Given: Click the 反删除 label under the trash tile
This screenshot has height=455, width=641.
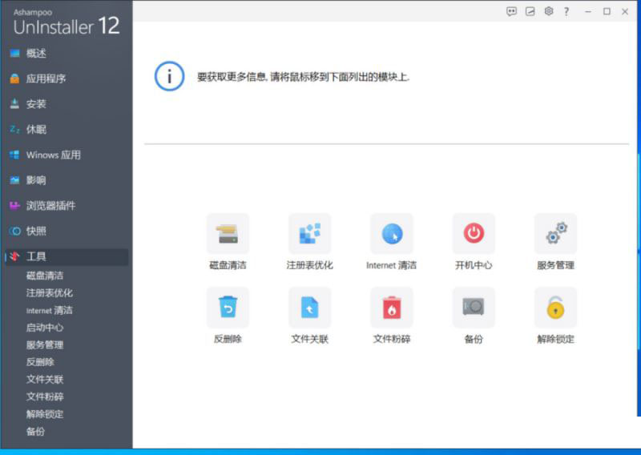Looking at the screenshot, I should point(228,339).
